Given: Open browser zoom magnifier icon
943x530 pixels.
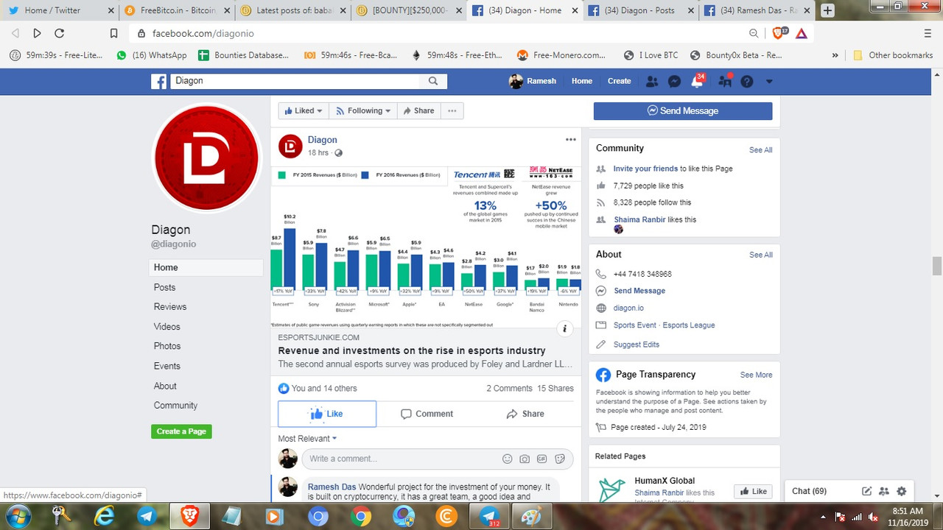Looking at the screenshot, I should point(754,33).
